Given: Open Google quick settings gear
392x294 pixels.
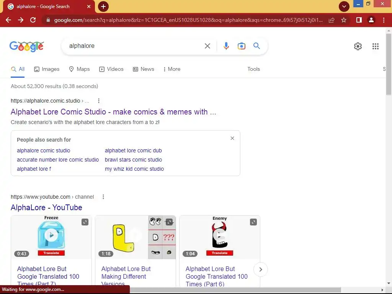Looking at the screenshot, I should pos(358,46).
